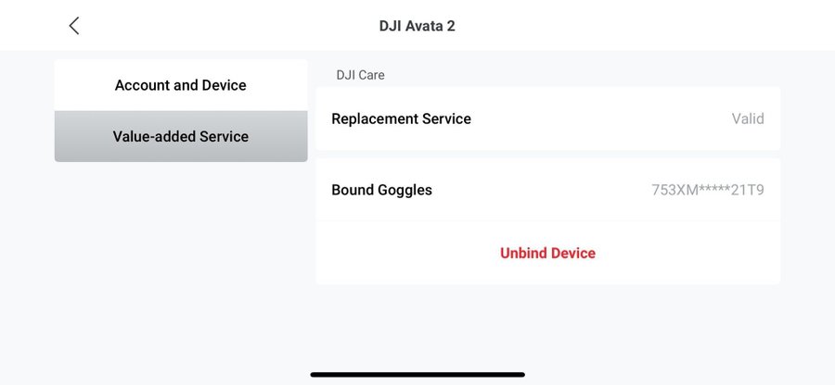Open the Bound Goggles device row
Image resolution: width=835 pixels, height=385 pixels.
point(547,190)
